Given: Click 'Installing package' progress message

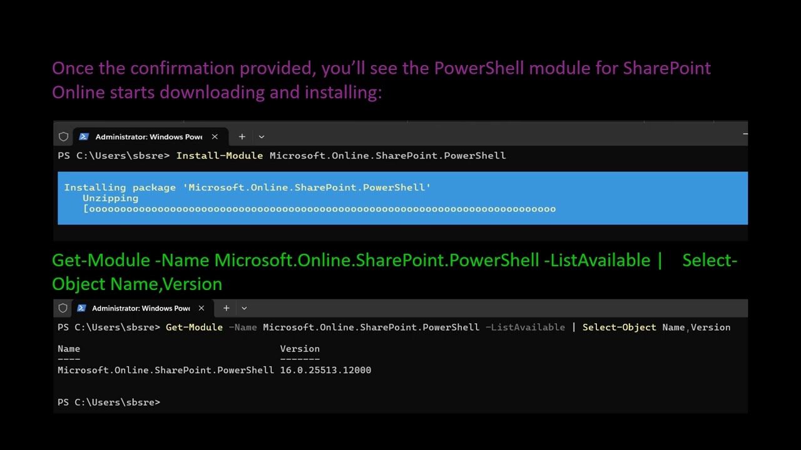Looking at the screenshot, I should click(247, 187).
